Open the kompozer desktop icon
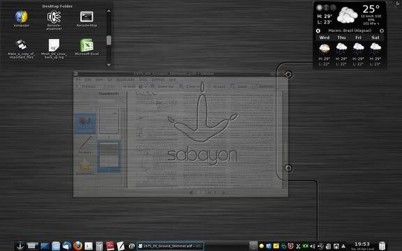Image resolution: width=402 pixels, height=251 pixels. pos(21,19)
